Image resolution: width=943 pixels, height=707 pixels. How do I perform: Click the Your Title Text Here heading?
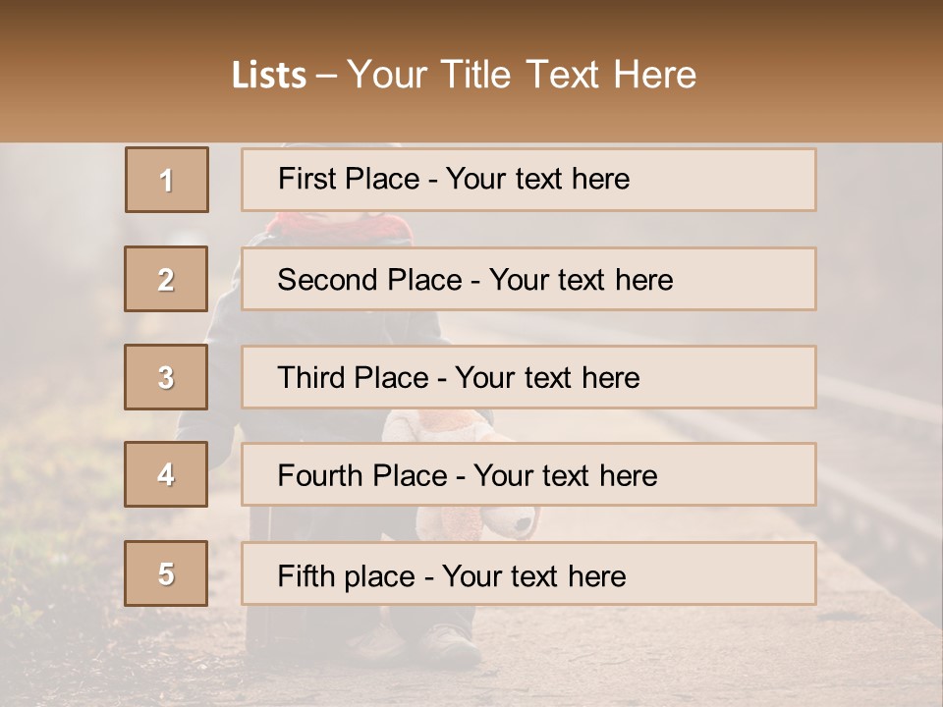[x=522, y=75]
